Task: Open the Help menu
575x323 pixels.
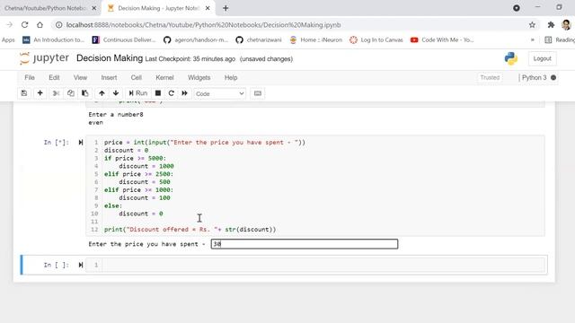Action: pos(231,78)
